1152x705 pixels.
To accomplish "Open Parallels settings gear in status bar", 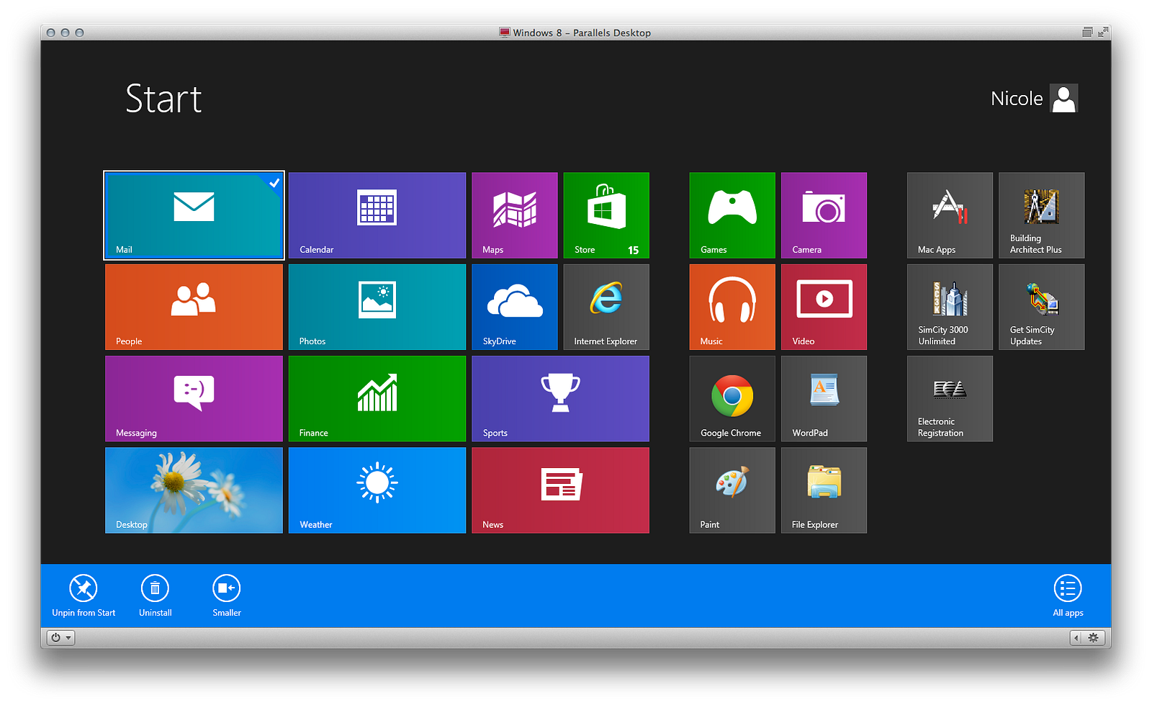I will click(1093, 637).
